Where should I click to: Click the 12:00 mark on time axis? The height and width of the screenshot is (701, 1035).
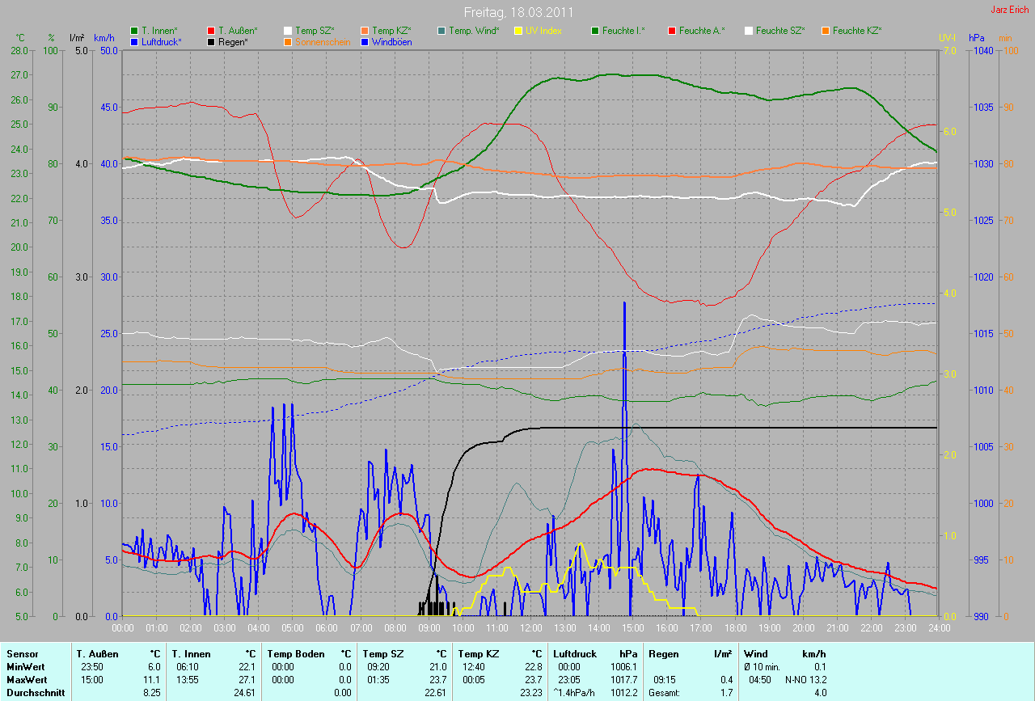pos(530,627)
